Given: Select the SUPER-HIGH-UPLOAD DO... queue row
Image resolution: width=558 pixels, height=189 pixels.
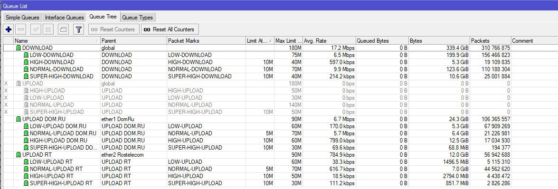Looking at the screenshot, I should coord(280,147).
